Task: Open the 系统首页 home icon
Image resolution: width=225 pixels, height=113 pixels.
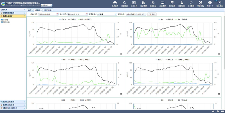Action: coord(114,3)
